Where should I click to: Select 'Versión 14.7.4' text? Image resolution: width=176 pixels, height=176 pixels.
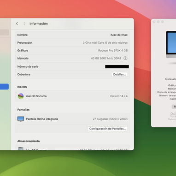[118, 96]
